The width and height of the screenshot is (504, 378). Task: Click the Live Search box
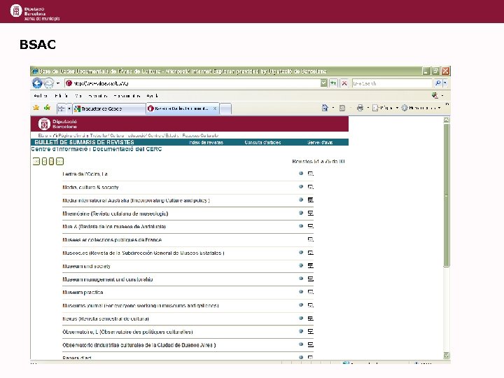(391, 83)
